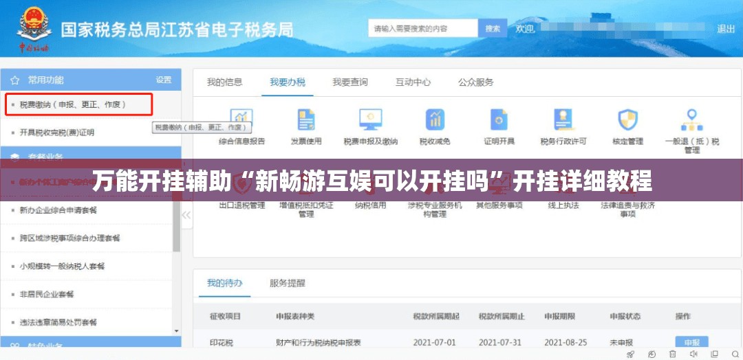Click the 未申报 status cell
This screenshot has height=360, width=743.
pyautogui.click(x=621, y=343)
